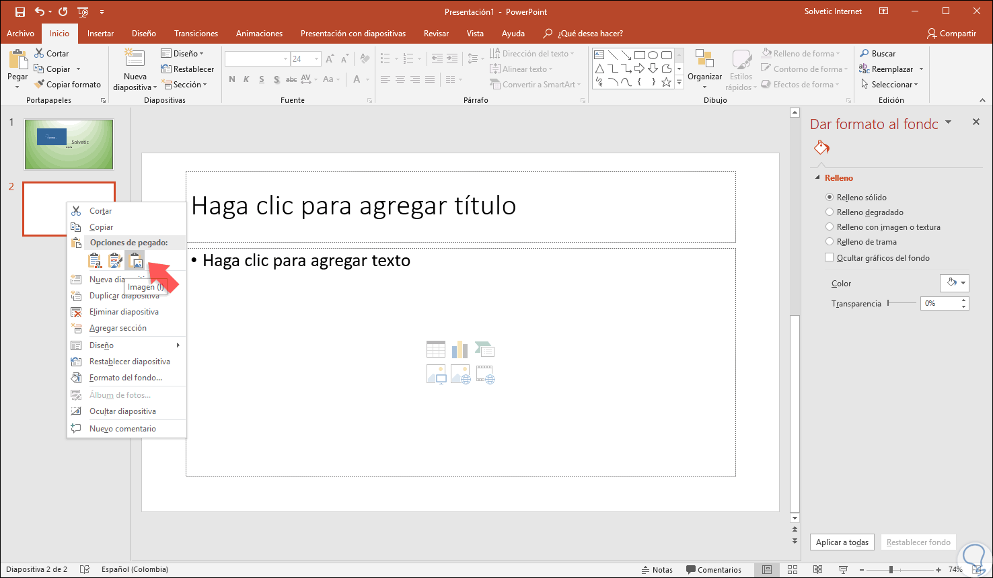Open the font size dropdown
The image size is (993, 578).
[317, 59]
